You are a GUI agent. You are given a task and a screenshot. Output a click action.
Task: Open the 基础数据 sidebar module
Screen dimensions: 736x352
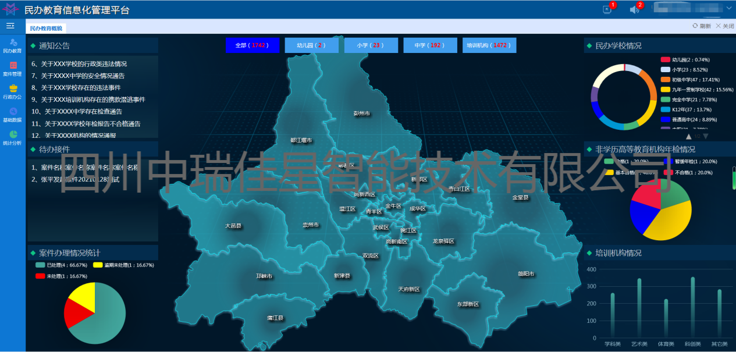tap(12, 114)
